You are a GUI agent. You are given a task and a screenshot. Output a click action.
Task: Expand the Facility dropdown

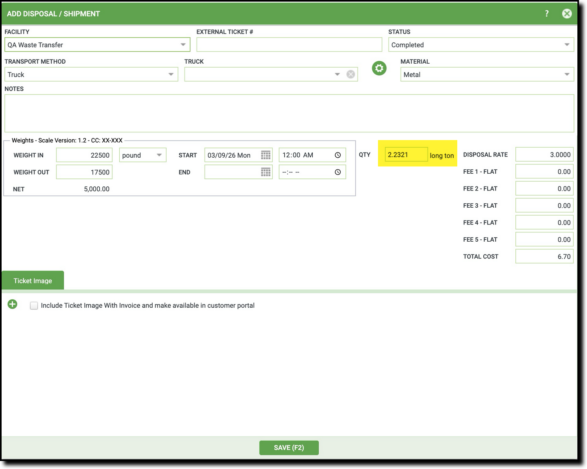[183, 45]
